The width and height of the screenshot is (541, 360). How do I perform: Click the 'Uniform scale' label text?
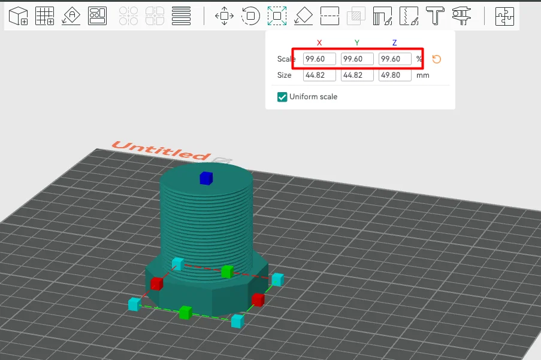pos(313,97)
